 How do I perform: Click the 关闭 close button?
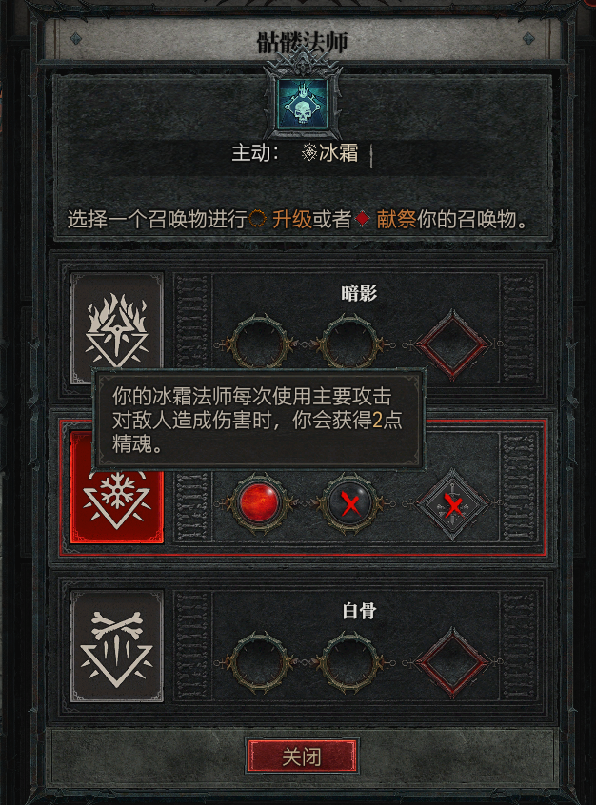click(x=302, y=756)
